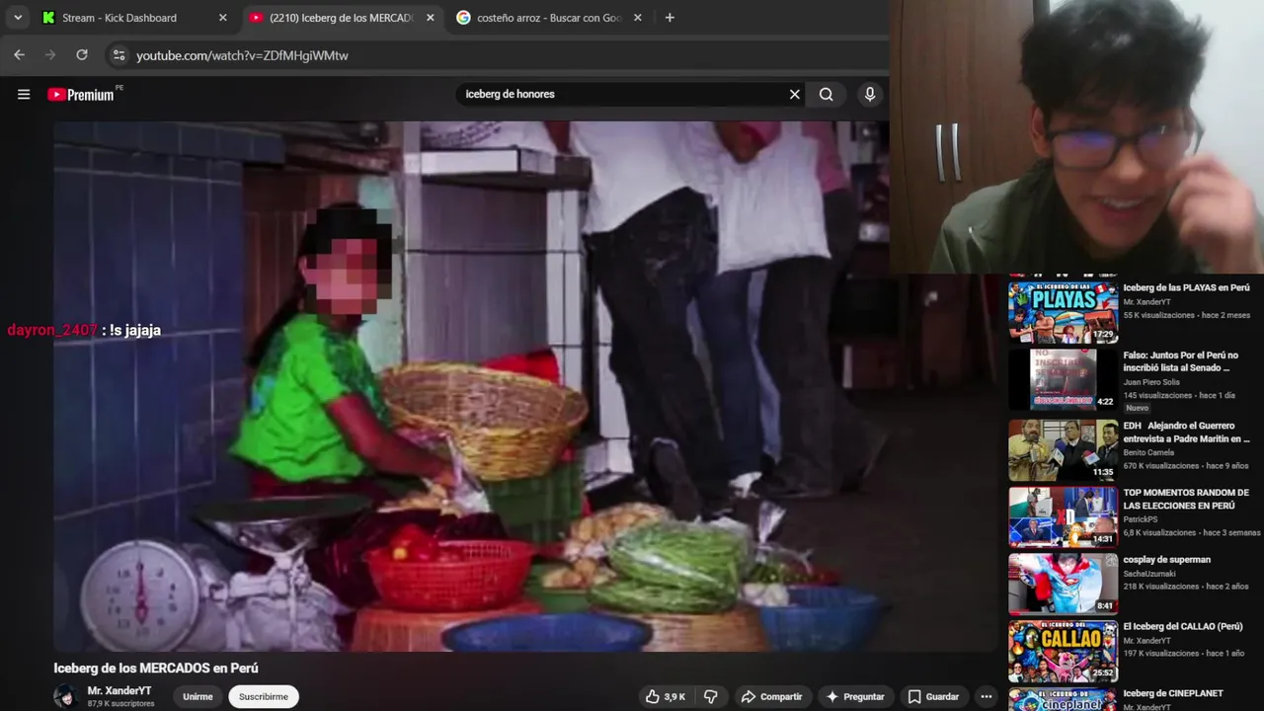Click the Unirme membership button
The width and height of the screenshot is (1264, 711).
click(197, 696)
